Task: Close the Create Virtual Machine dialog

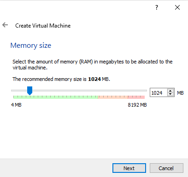Action: tap(177, 7)
